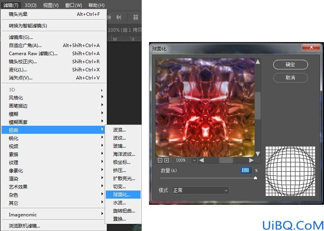This screenshot has height=231, width=324.
Task: Click preview scroll left arrow
Action: pos(202,160)
